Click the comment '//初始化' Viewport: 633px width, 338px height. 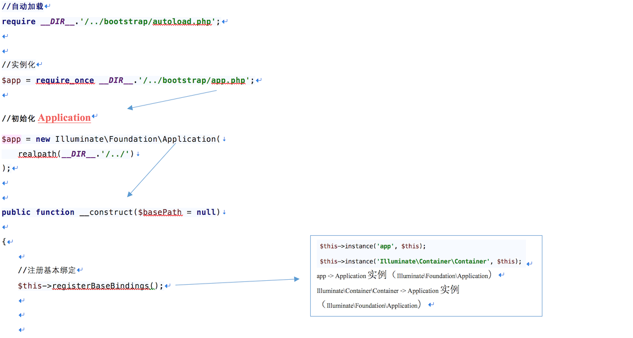pos(19,119)
